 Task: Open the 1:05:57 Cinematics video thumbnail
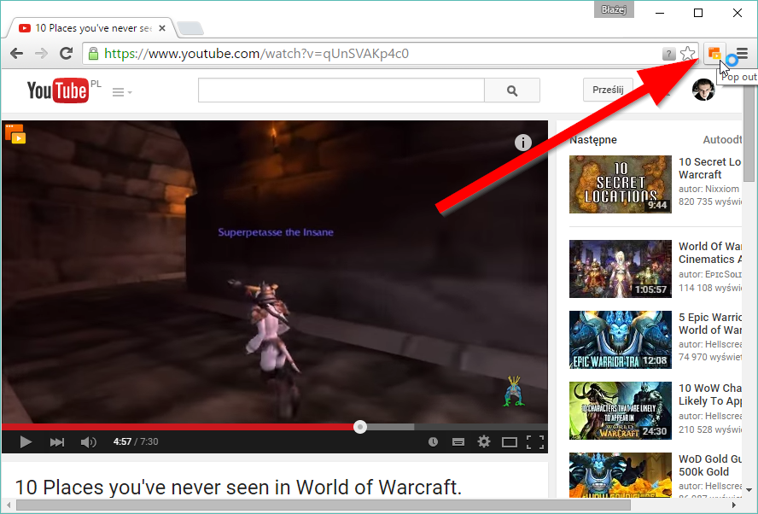[621, 269]
